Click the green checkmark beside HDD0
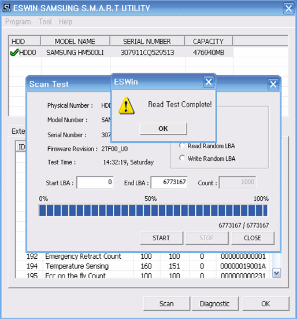This screenshot has width=297, height=319. click(14, 53)
